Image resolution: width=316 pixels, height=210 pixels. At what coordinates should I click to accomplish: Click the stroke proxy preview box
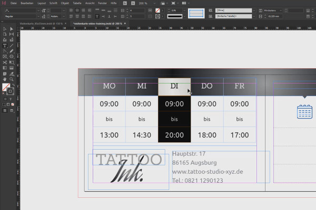196,13
